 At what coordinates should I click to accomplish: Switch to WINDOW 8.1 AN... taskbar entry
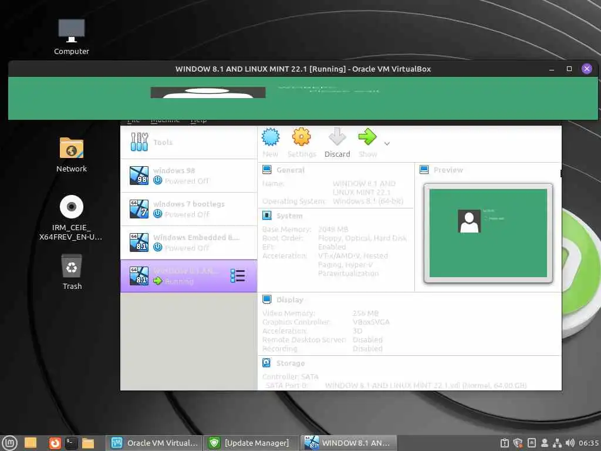click(348, 443)
